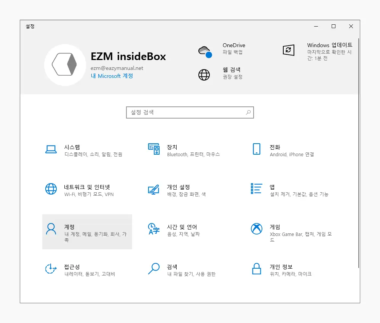The image size is (380, 323).
Task: Click the EZM insideBox profile picture
Action: [65, 65]
